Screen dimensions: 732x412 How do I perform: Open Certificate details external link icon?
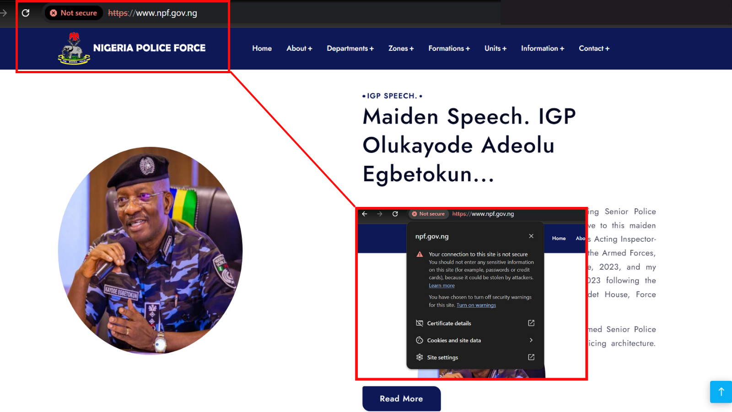(531, 323)
